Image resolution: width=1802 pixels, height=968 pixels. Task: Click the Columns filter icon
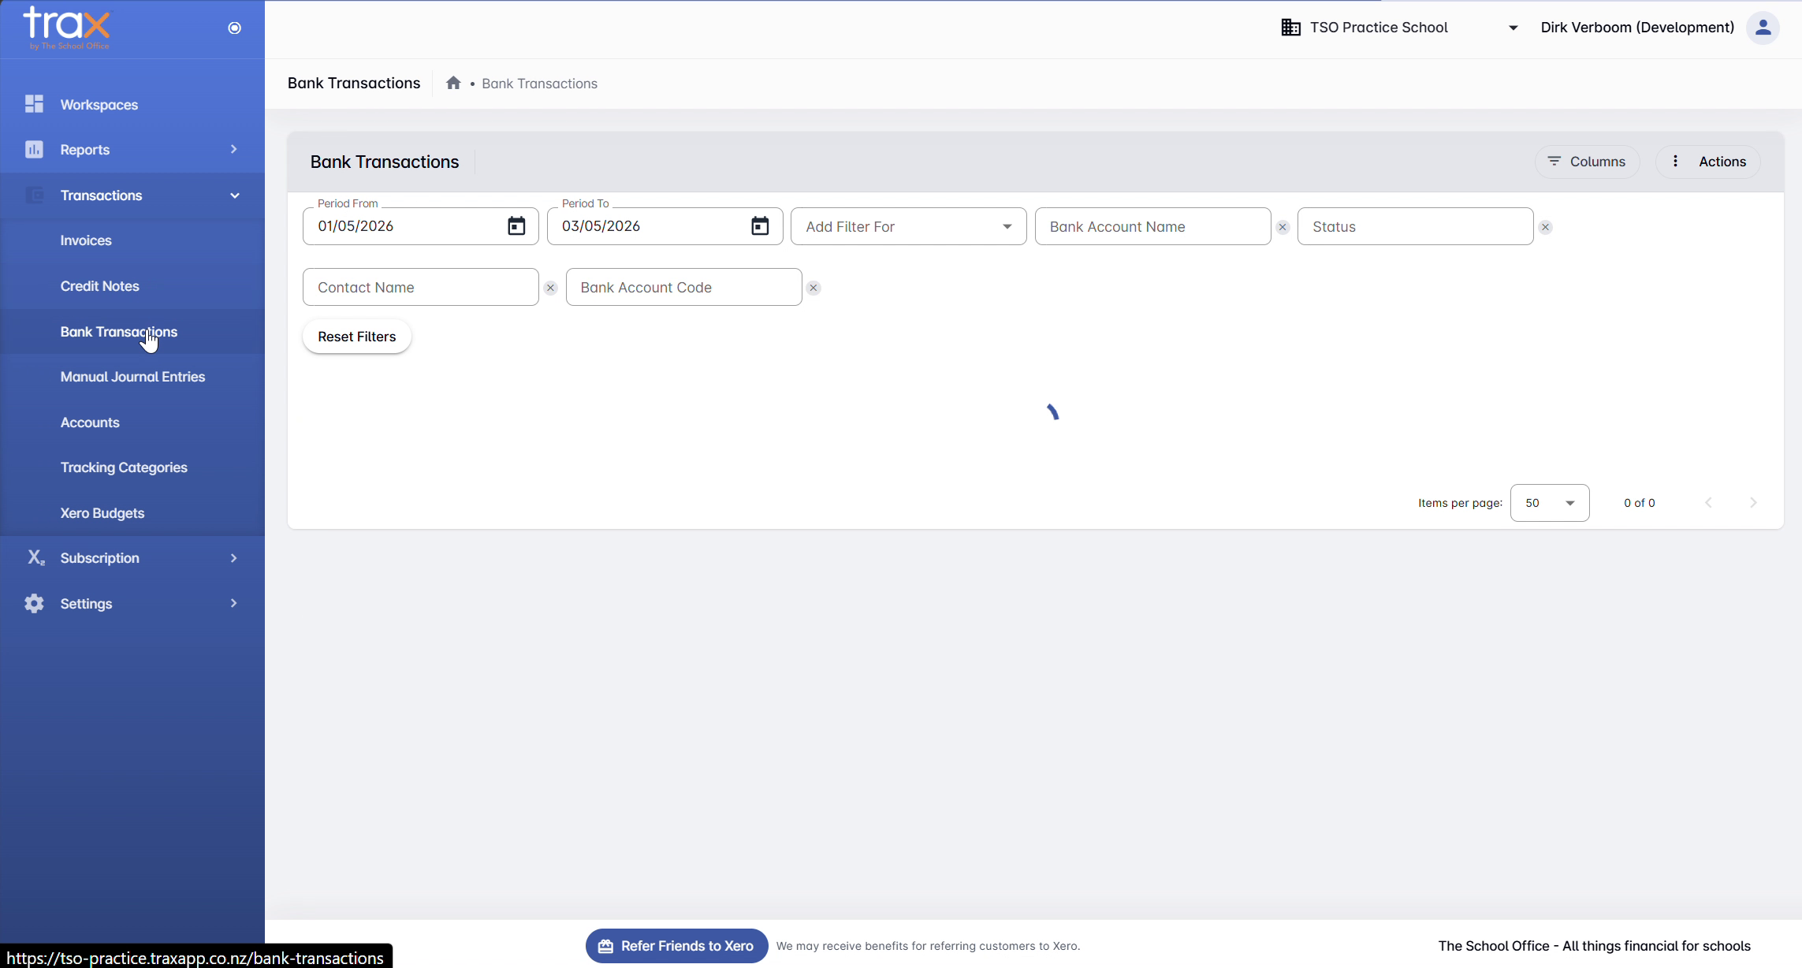coord(1554,161)
